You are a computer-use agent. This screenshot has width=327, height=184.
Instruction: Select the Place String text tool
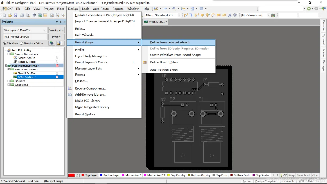(x=230, y=15)
